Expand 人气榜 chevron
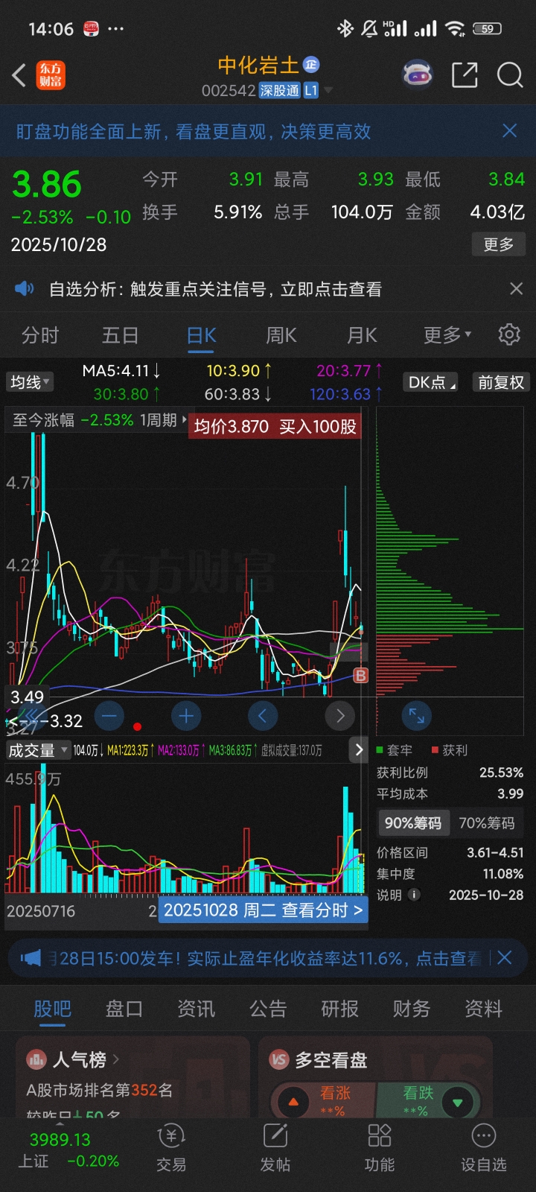 pos(116,1059)
